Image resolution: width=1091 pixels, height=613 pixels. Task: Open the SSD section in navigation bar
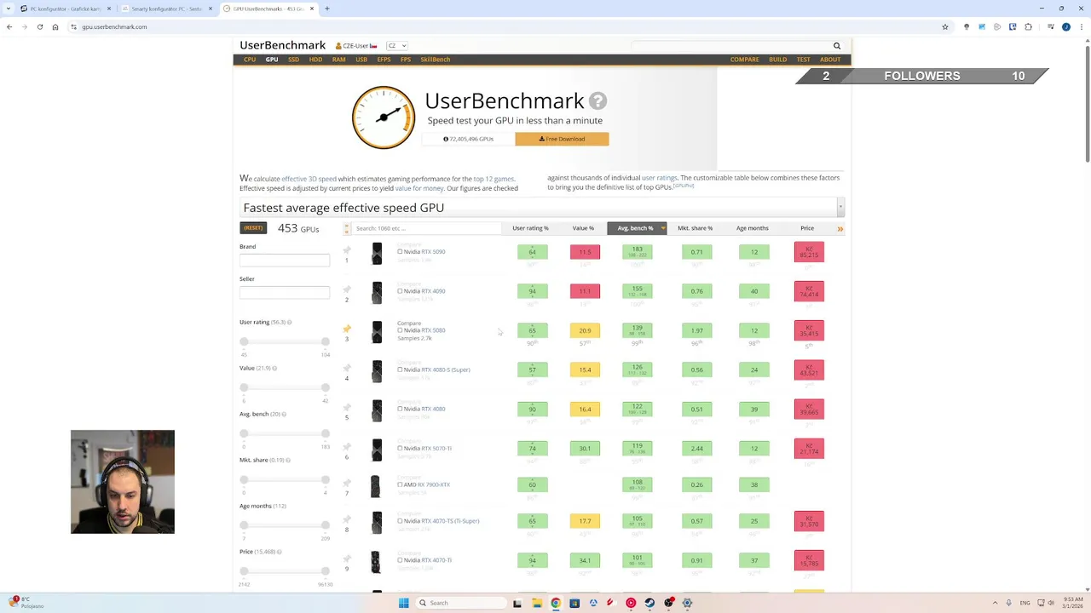(293, 60)
